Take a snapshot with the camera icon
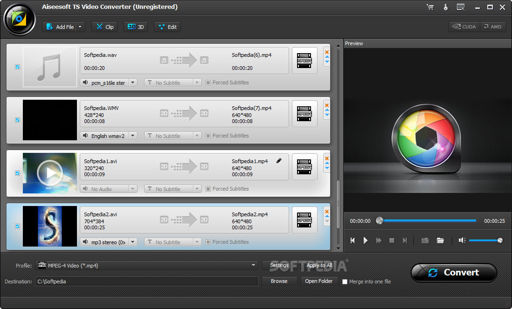Image resolution: width=512 pixels, height=309 pixels. 425,240
